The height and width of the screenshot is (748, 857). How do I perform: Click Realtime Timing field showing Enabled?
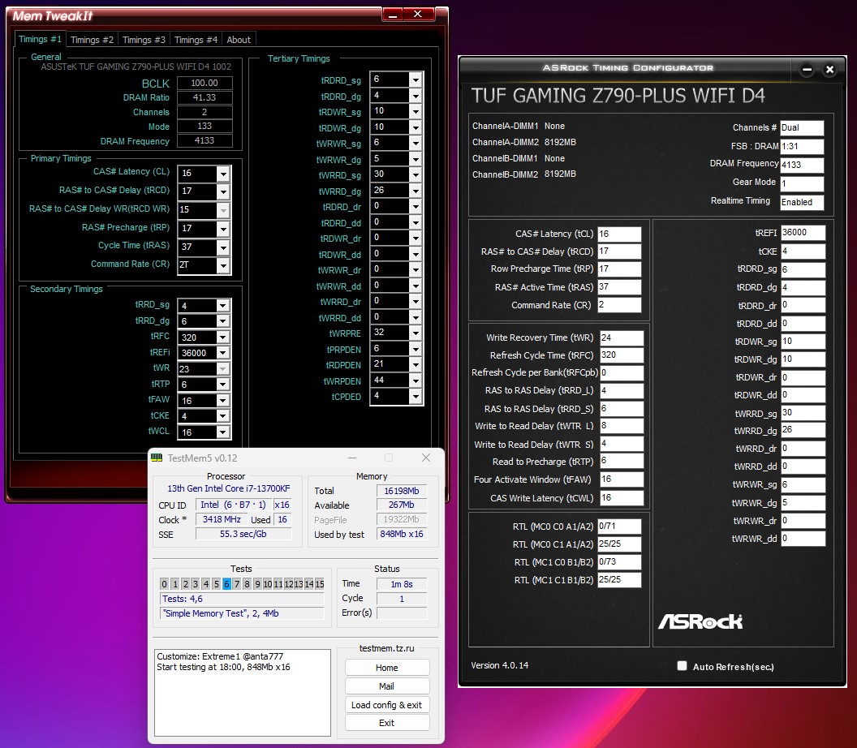pos(802,202)
